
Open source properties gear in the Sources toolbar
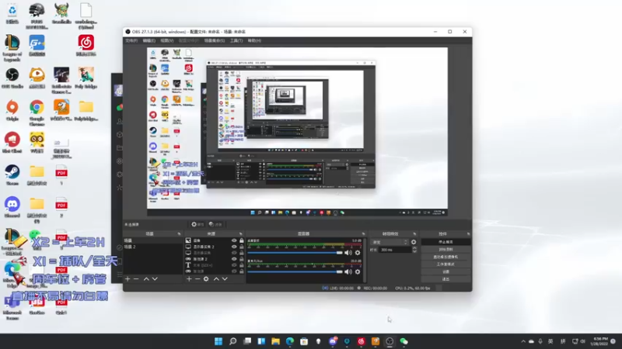(206, 279)
